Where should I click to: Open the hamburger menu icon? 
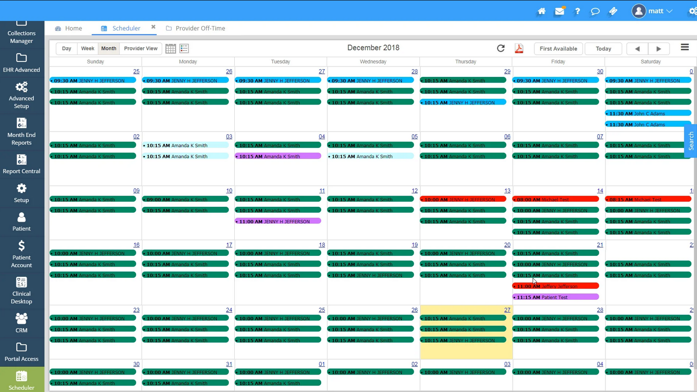685,47
